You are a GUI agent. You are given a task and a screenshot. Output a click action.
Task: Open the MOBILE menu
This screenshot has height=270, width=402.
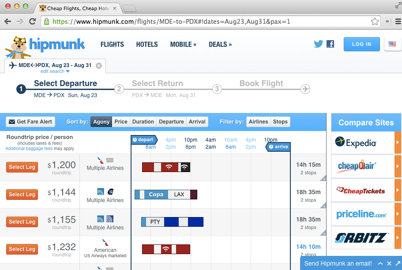coord(183,44)
